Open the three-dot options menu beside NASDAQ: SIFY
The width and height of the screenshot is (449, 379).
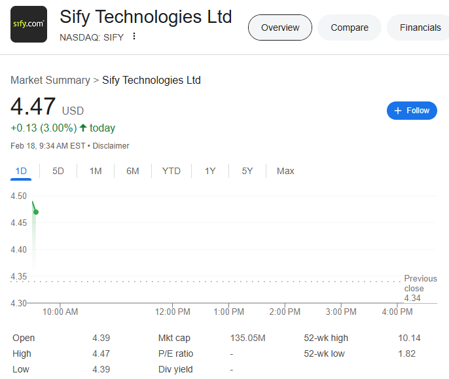134,37
